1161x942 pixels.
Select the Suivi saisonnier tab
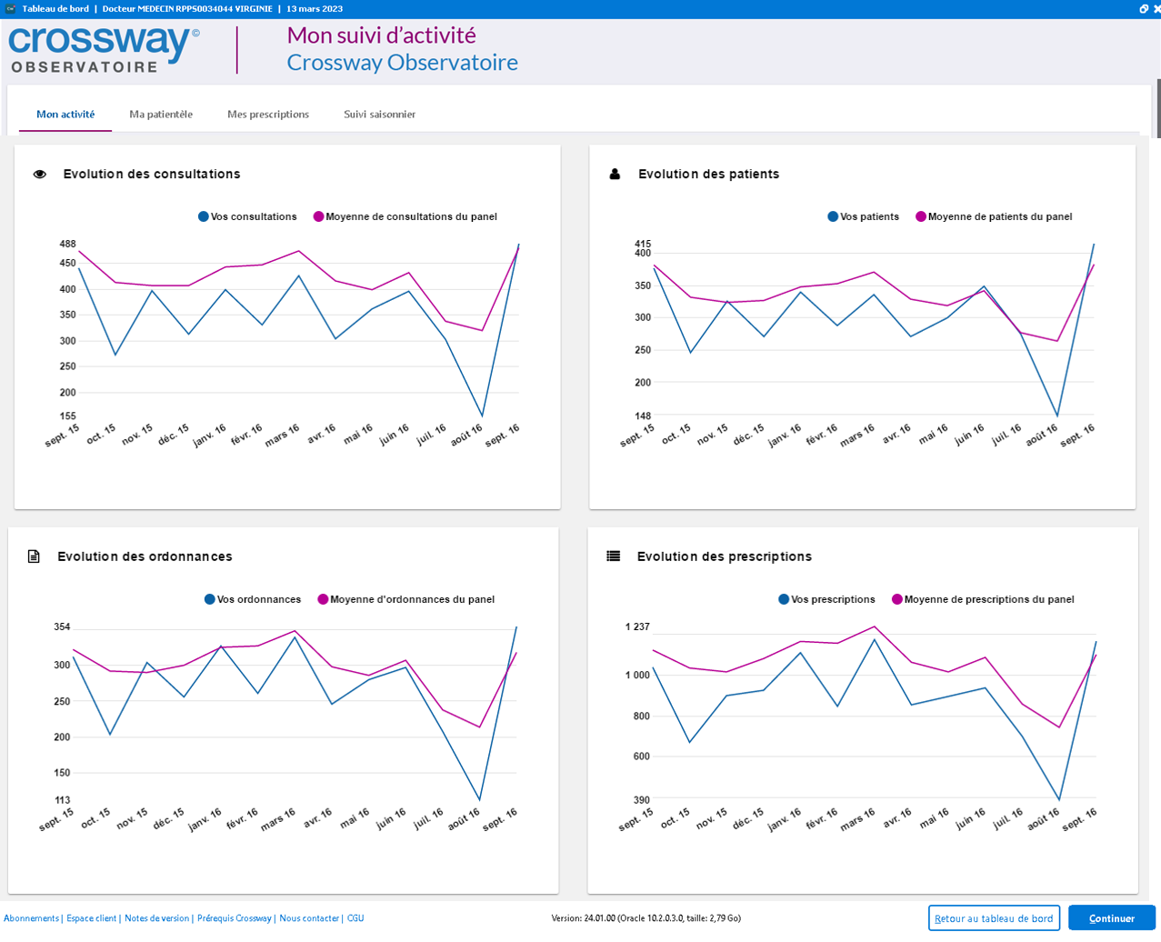379,115
